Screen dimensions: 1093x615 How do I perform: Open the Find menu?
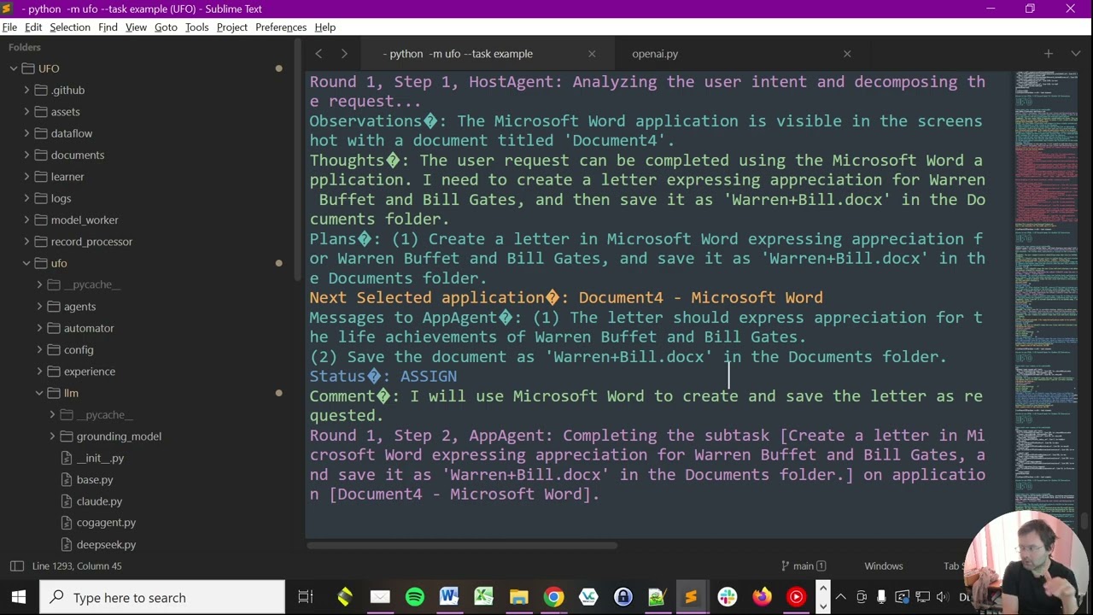tap(108, 27)
